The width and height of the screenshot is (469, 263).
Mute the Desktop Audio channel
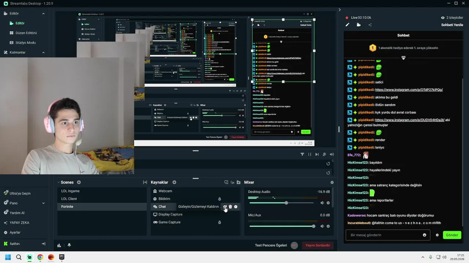coord(322,203)
